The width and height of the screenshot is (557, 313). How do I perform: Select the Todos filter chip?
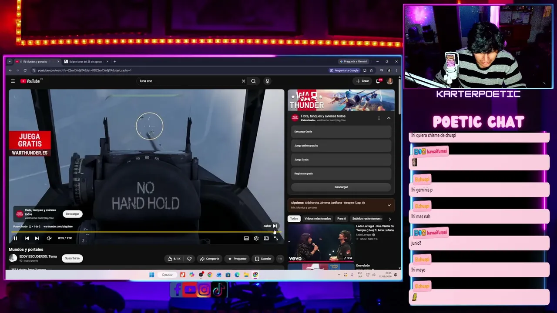(294, 219)
